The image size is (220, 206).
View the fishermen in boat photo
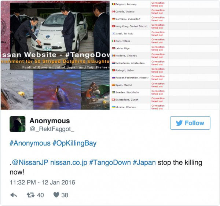point(95,90)
